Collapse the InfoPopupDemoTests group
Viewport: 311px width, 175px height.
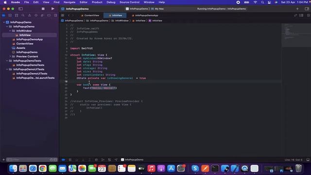[7, 61]
